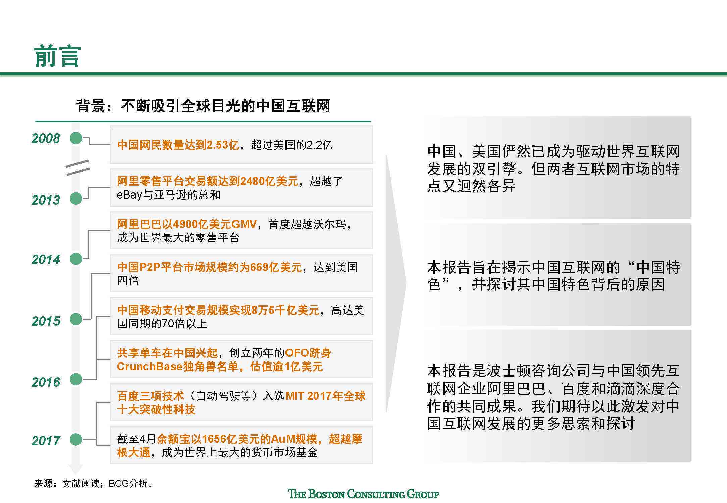Click the 2008 year label
The image size is (727, 503).
point(46,138)
